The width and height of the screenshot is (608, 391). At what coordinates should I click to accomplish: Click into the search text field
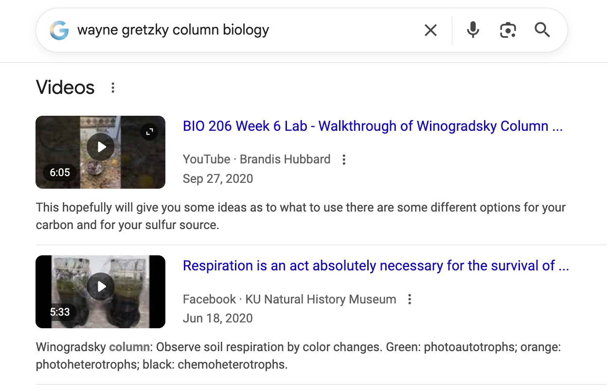[x=243, y=31]
